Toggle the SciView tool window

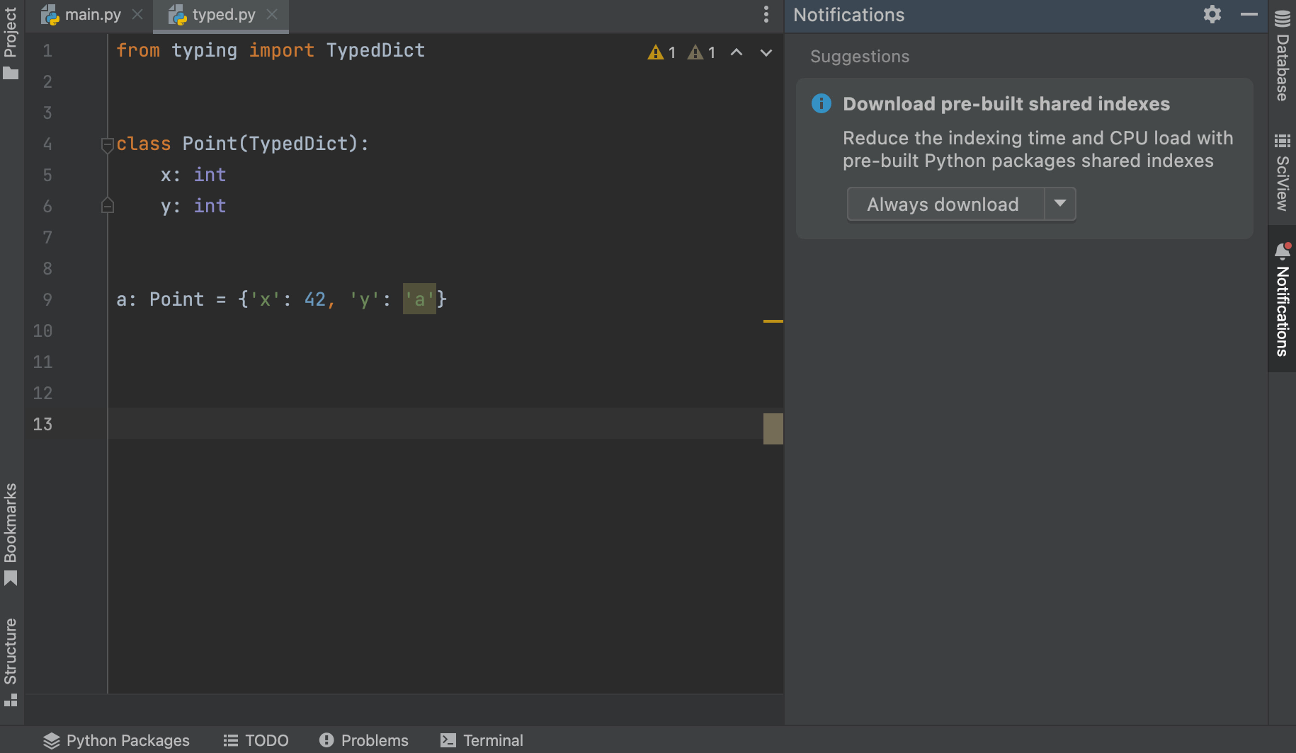[1282, 172]
